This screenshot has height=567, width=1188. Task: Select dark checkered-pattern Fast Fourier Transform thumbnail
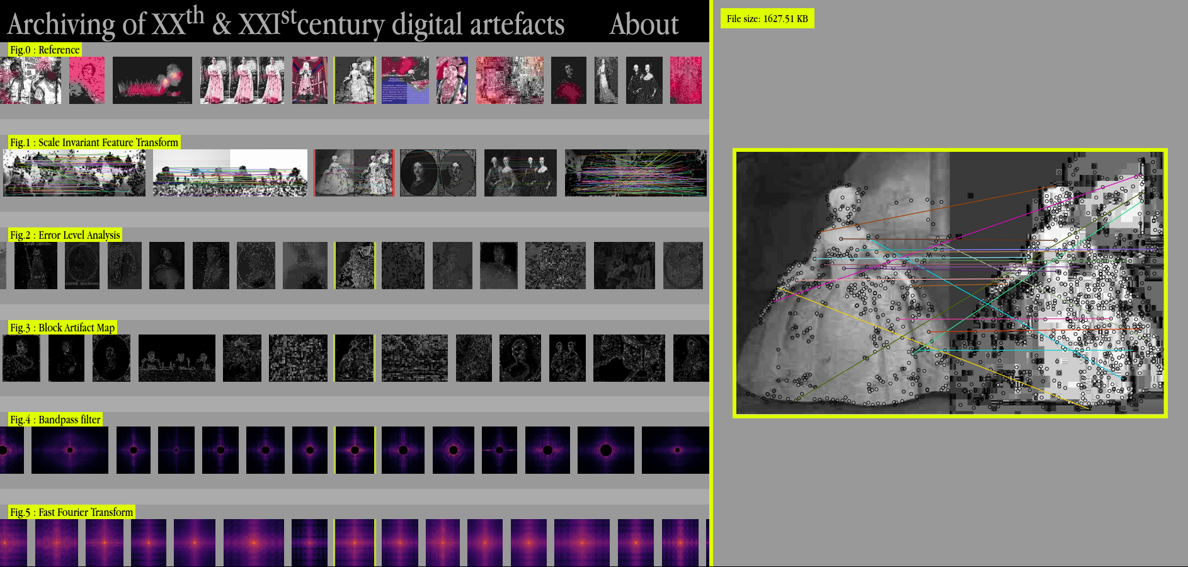point(310,542)
